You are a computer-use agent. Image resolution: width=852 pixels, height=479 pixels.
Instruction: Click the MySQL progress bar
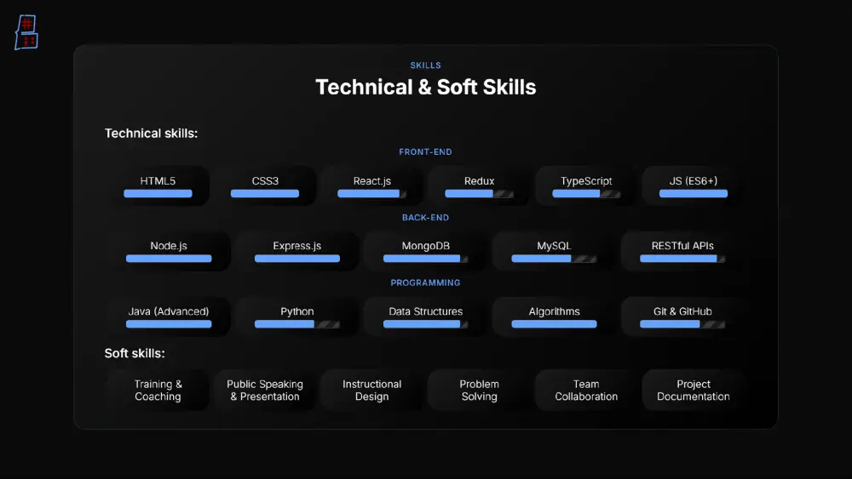click(x=554, y=259)
